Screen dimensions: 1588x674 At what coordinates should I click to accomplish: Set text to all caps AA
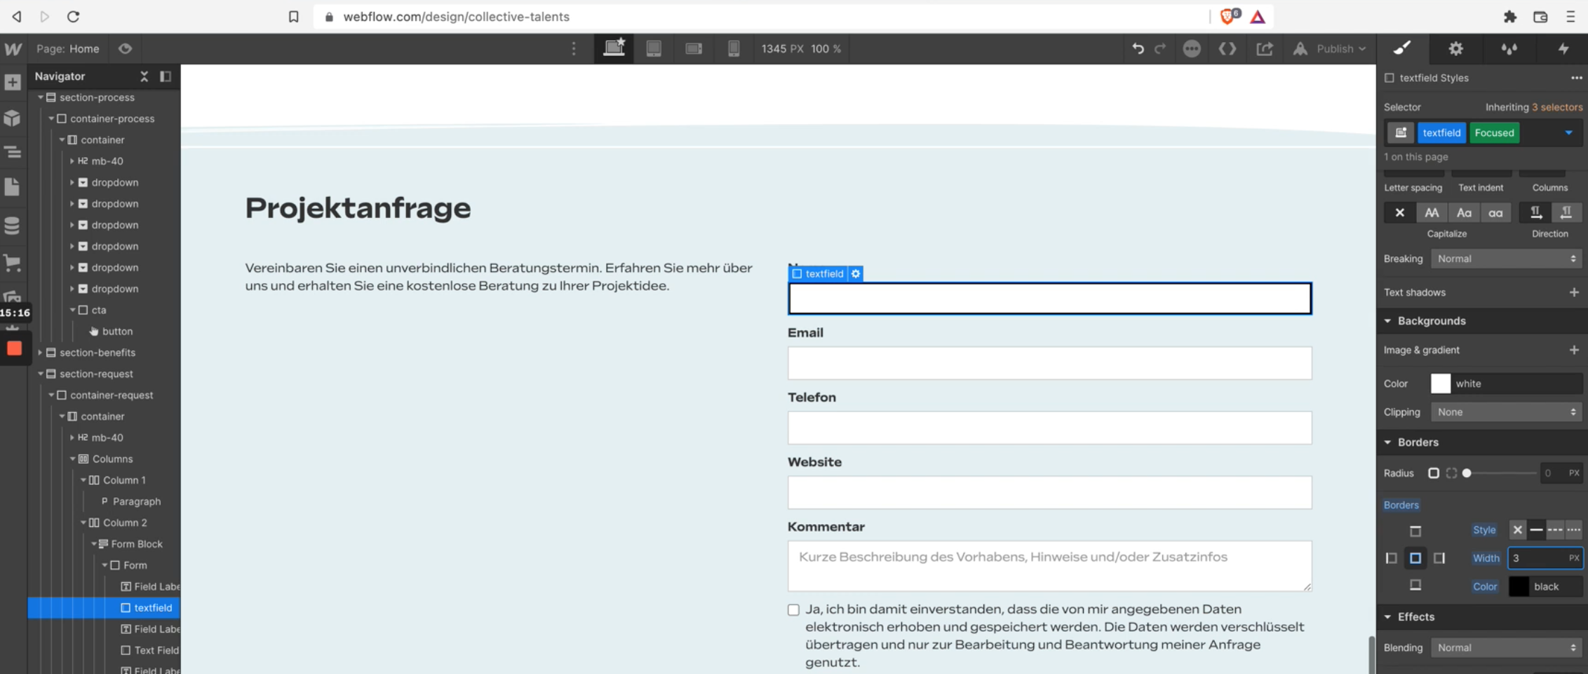click(x=1432, y=212)
